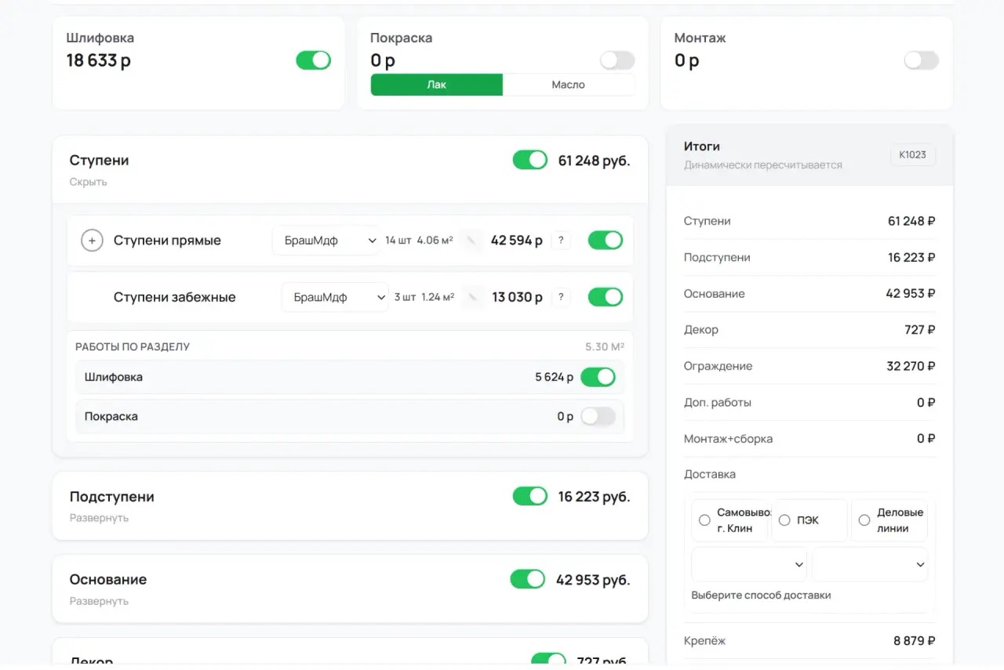Expand Подступени section via Развернуть

coord(99,518)
